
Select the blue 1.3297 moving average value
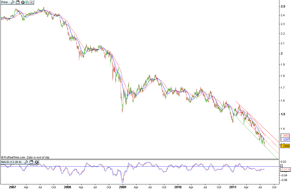[x=285, y=139]
